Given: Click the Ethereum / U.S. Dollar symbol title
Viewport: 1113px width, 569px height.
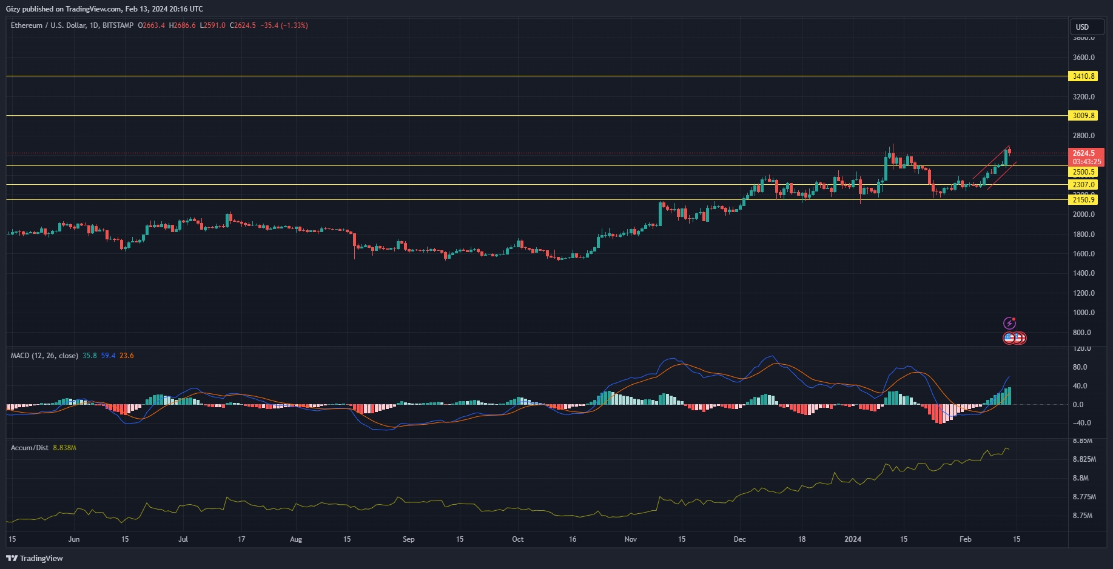Looking at the screenshot, I should pyautogui.click(x=48, y=25).
